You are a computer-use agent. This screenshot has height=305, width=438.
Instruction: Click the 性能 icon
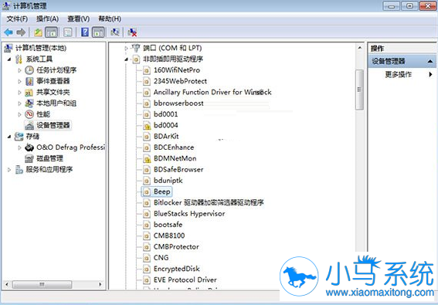(29, 114)
